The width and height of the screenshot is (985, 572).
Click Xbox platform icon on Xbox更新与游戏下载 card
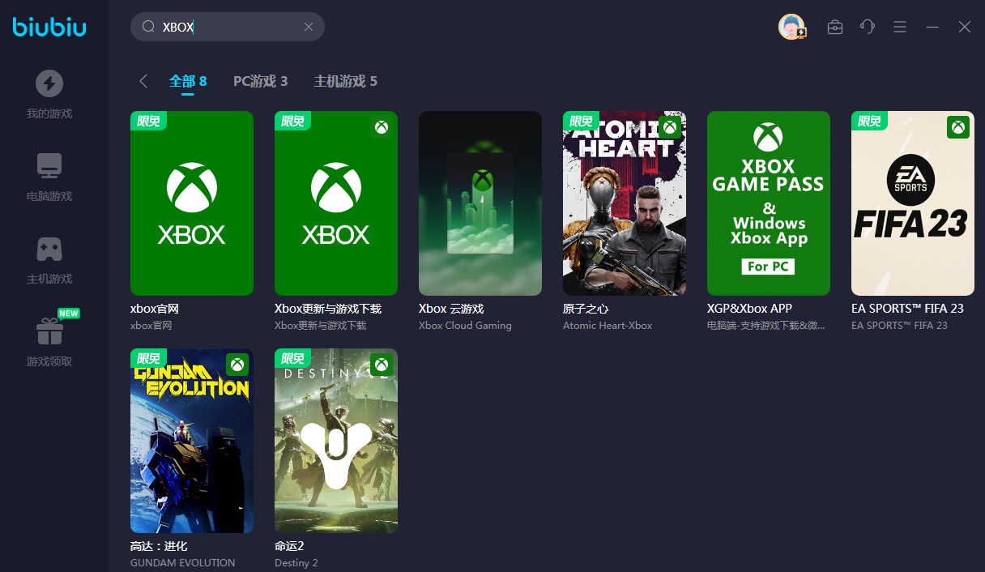(382, 127)
